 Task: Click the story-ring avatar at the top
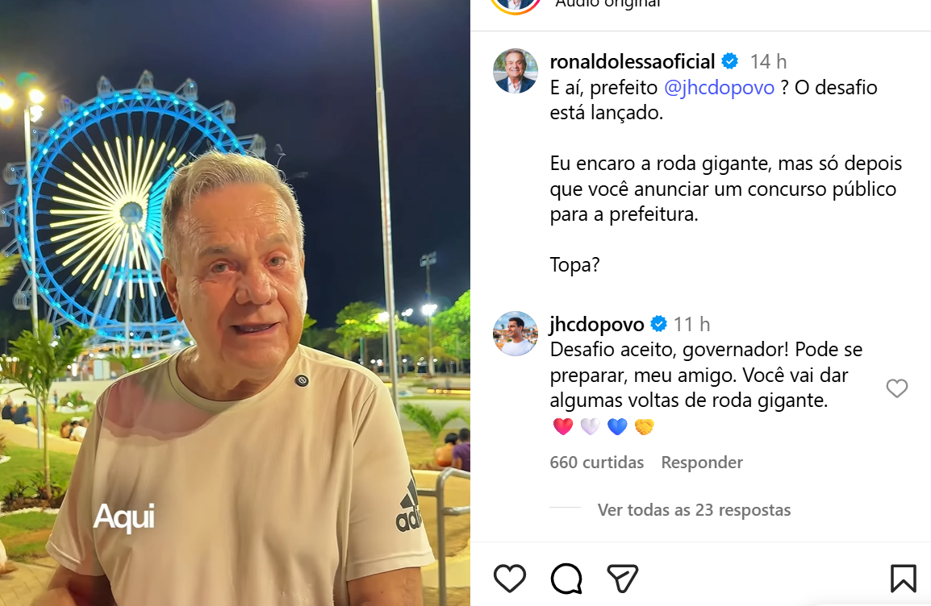click(516, 3)
